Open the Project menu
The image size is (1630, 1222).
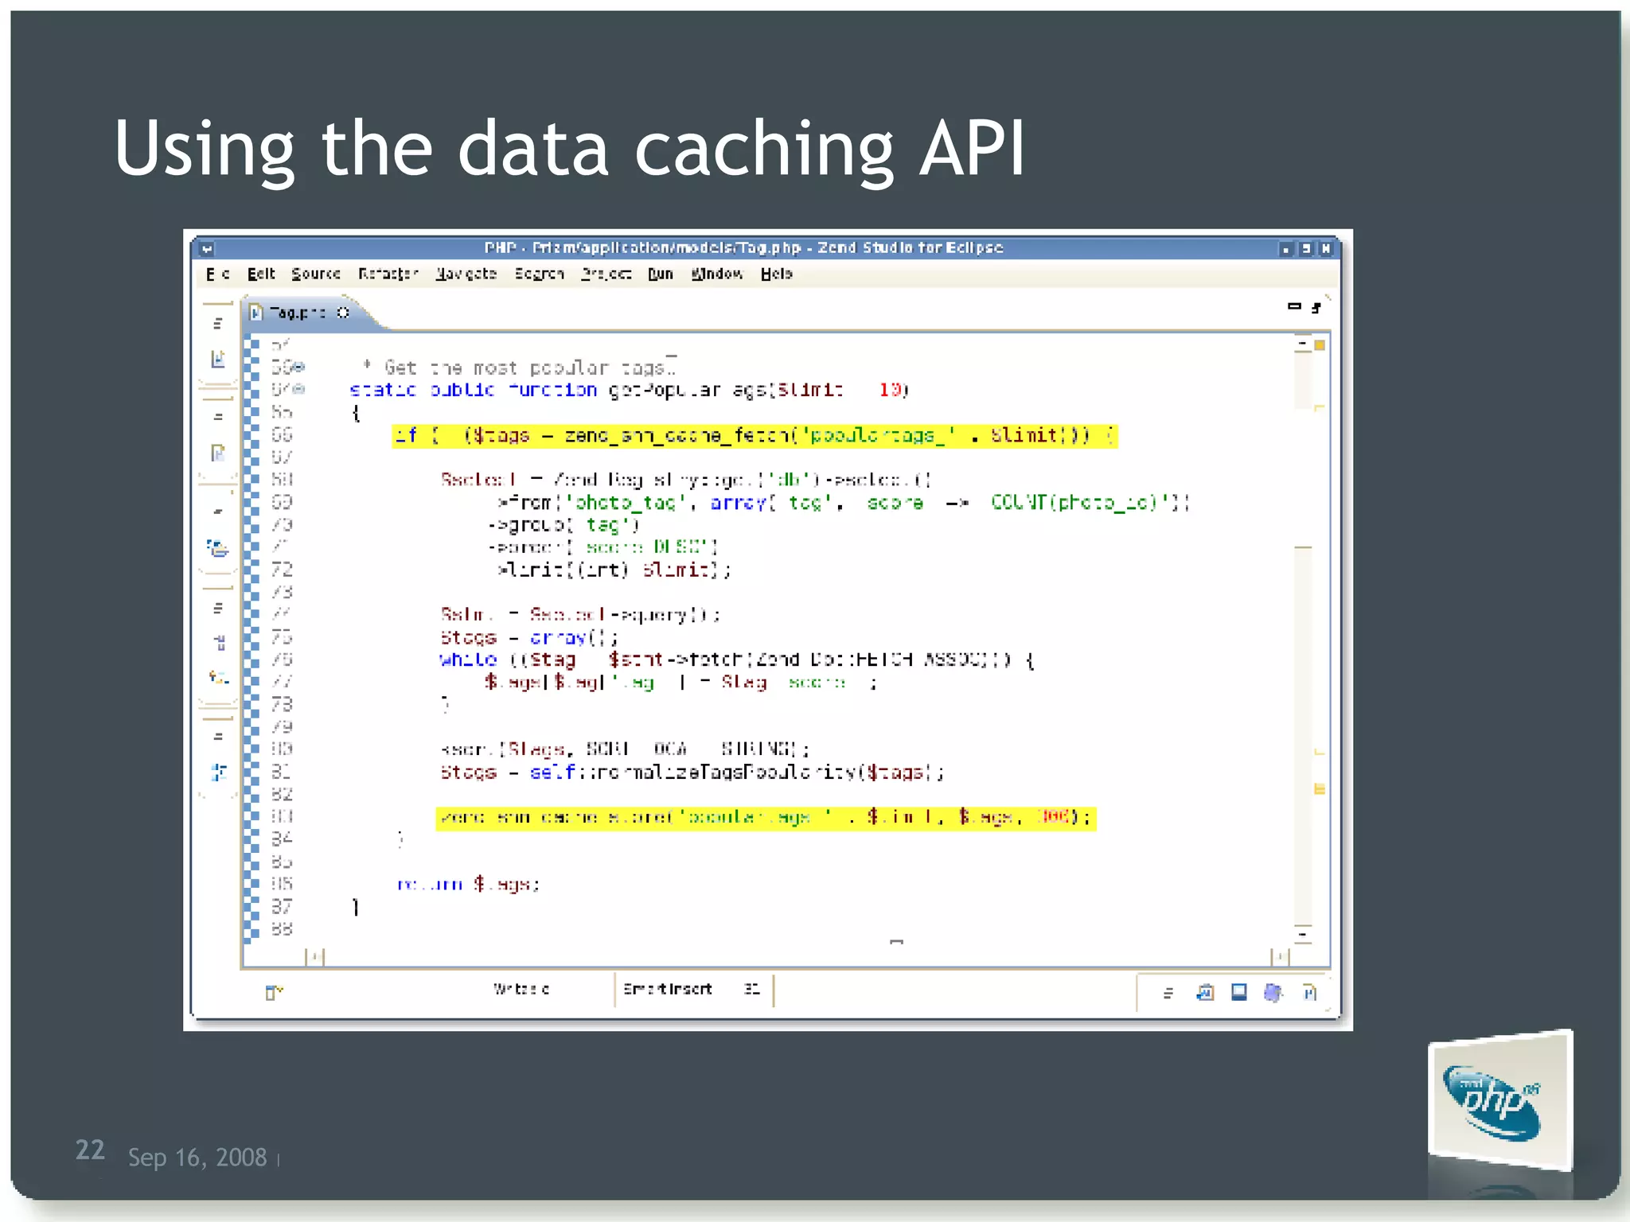(606, 274)
